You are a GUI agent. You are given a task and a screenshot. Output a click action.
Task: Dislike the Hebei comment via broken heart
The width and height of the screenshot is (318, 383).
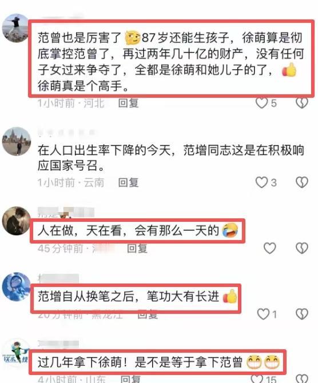[x=302, y=103]
